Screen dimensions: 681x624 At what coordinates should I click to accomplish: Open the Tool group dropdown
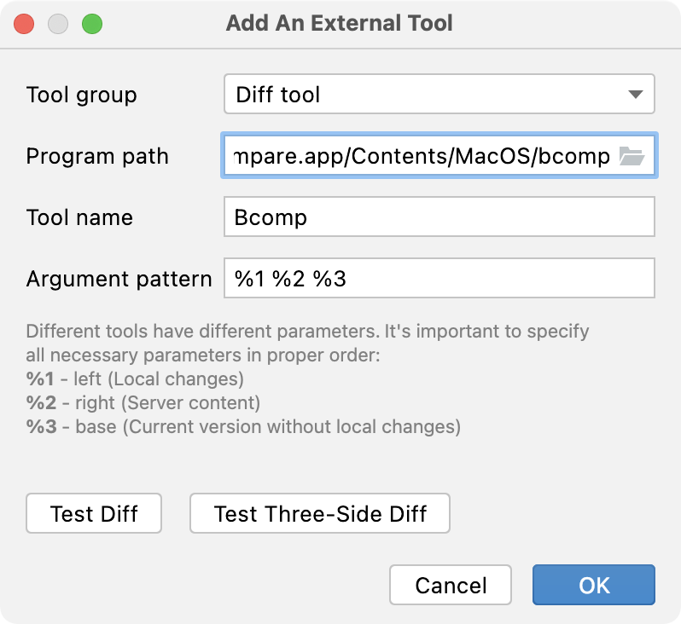point(439,94)
